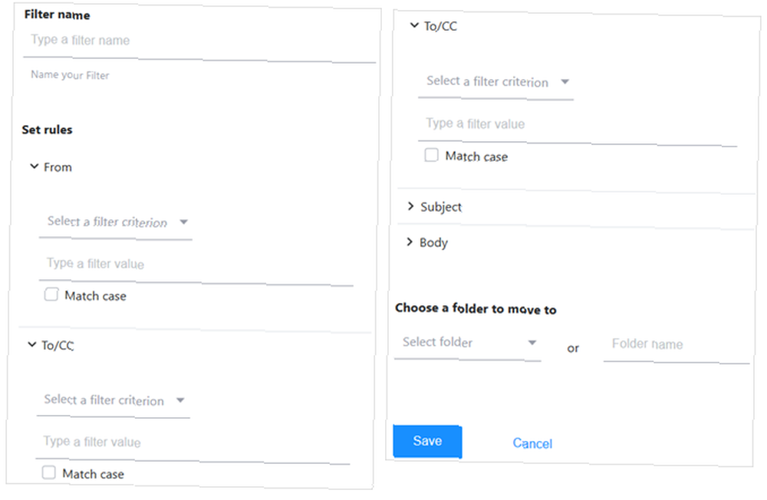
Task: Open the Select folder dropdown
Action: point(468,343)
